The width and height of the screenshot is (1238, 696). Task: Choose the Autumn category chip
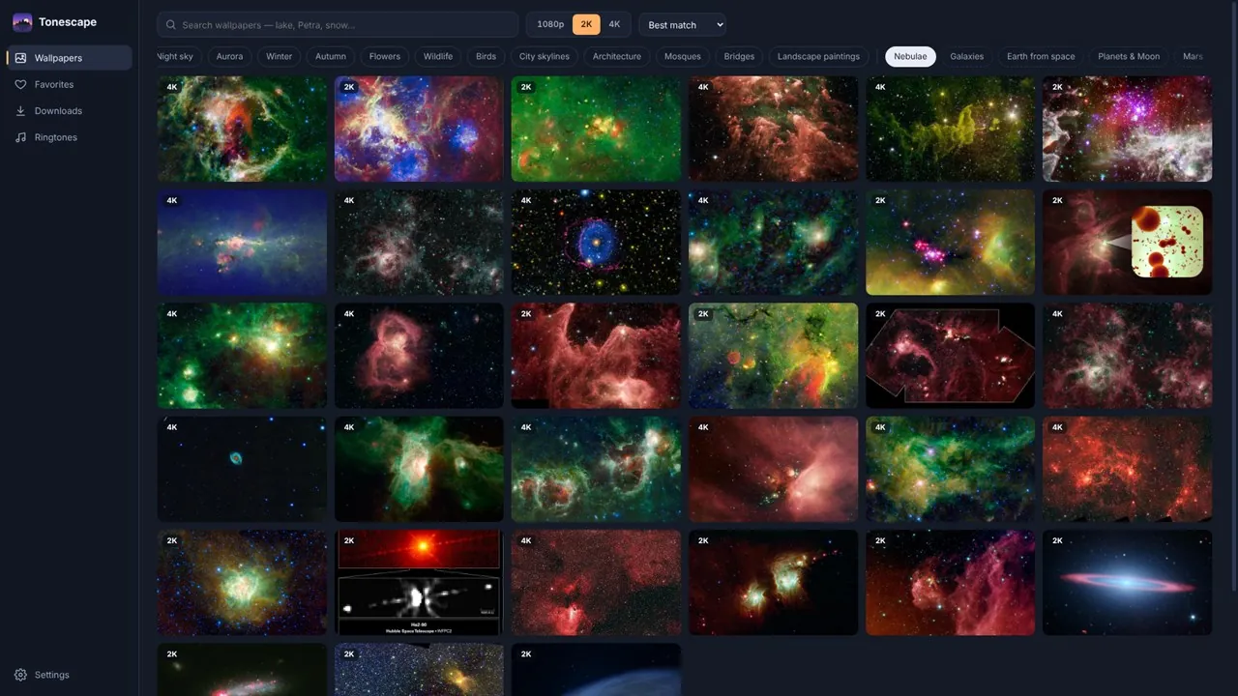(x=331, y=56)
